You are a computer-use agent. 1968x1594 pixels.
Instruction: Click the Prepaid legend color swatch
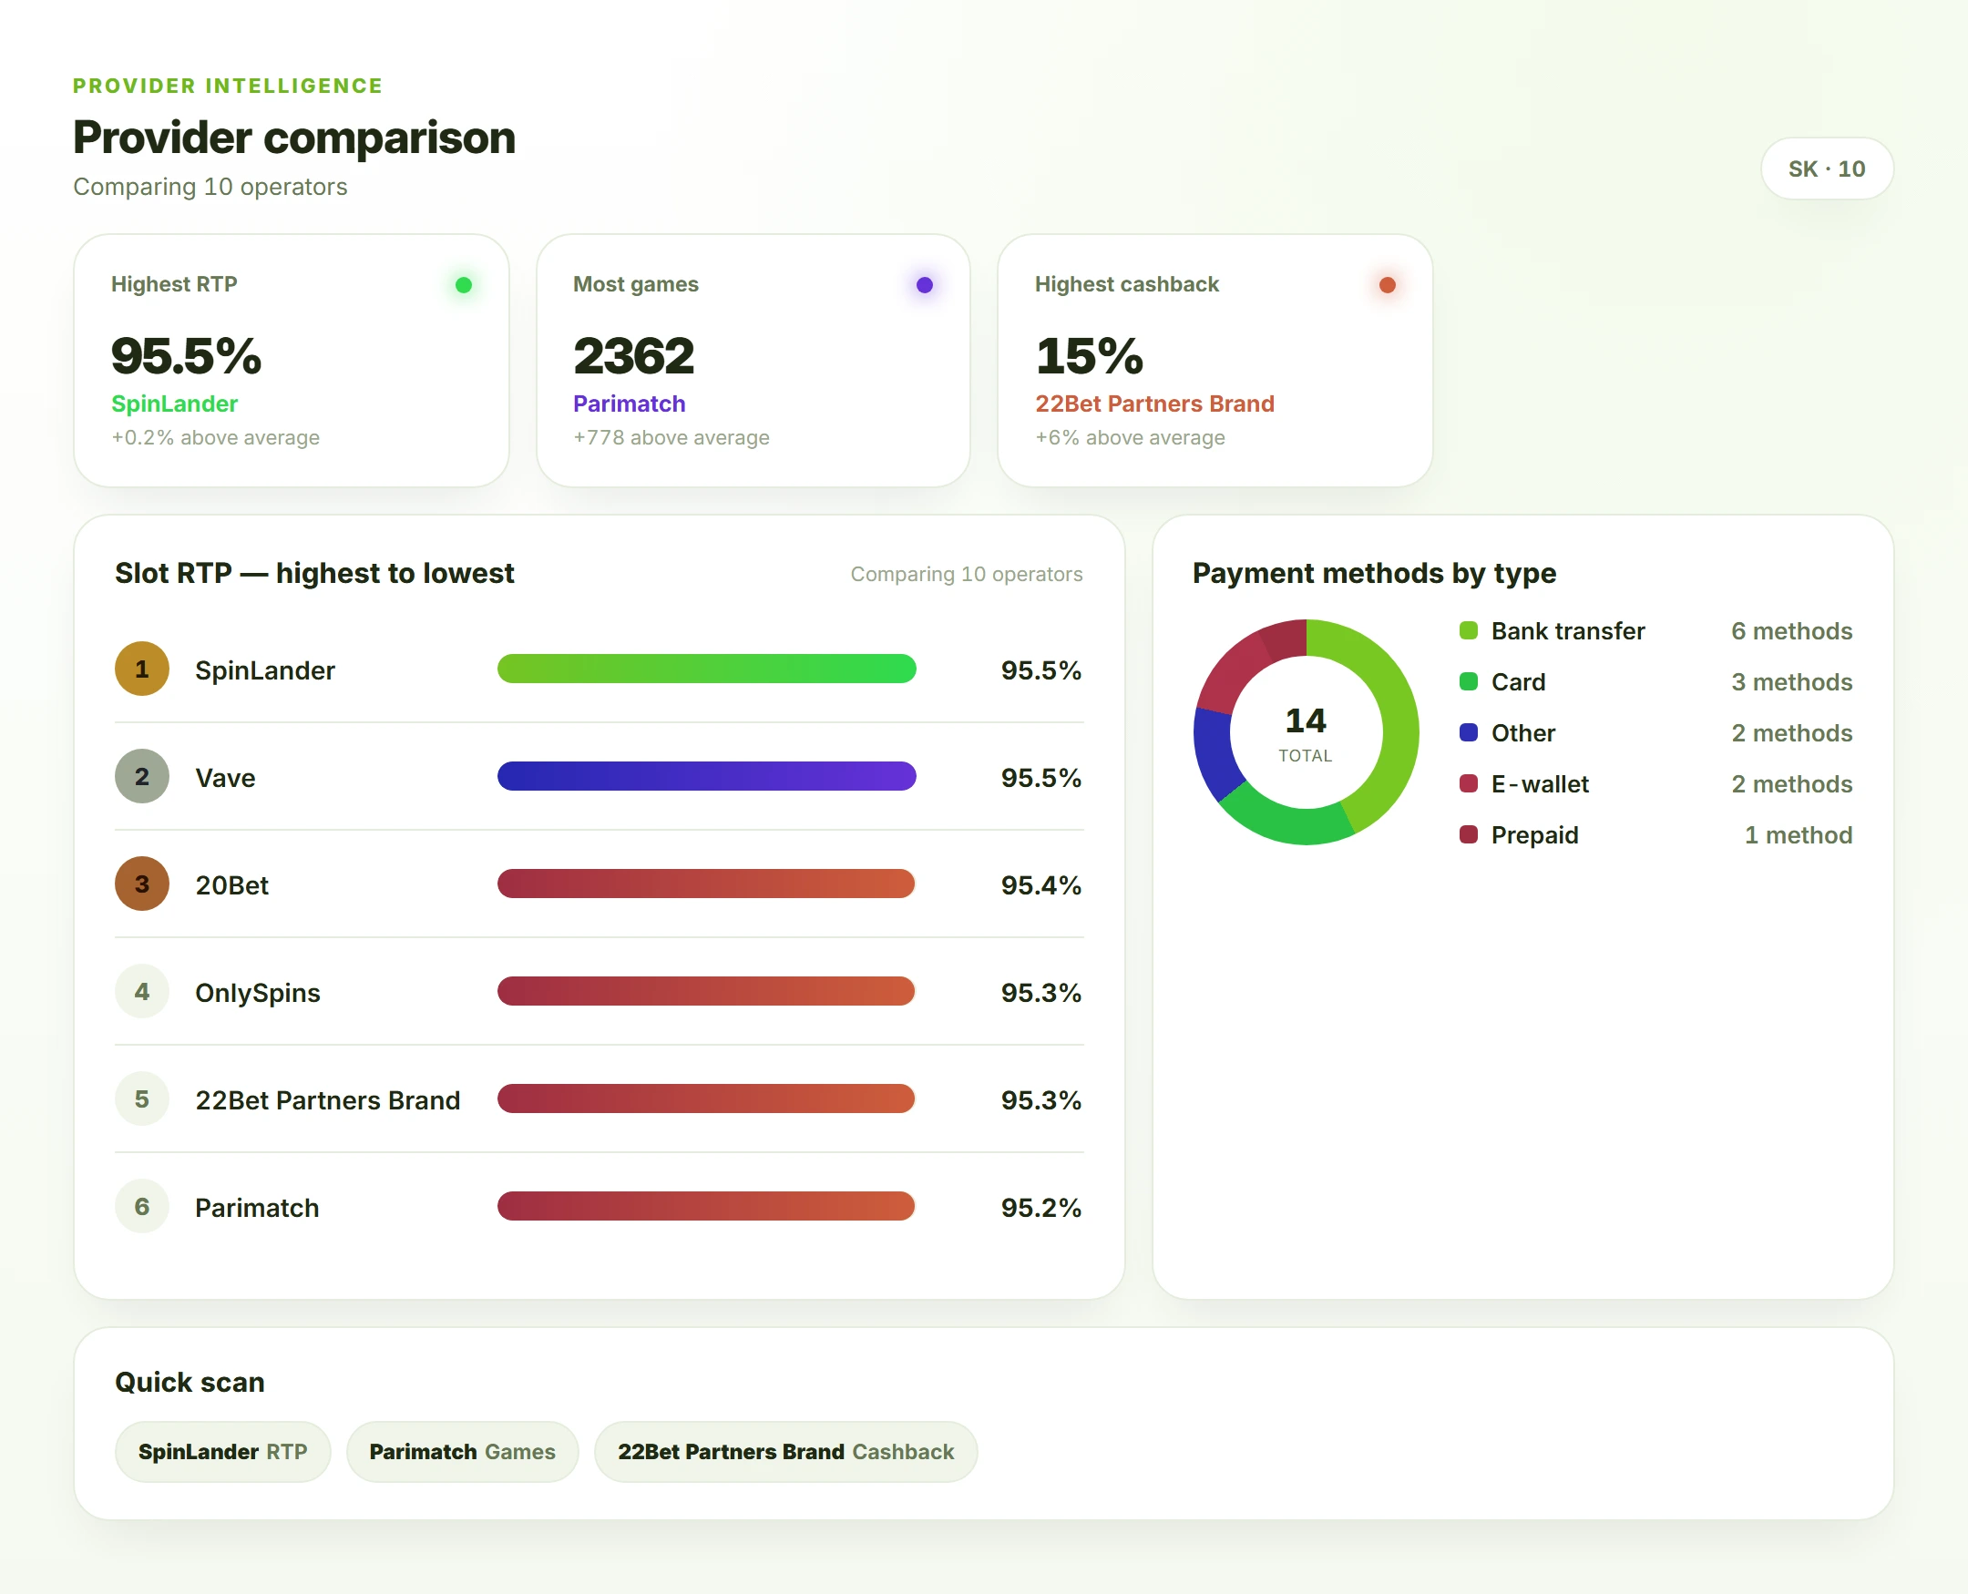click(x=1469, y=834)
